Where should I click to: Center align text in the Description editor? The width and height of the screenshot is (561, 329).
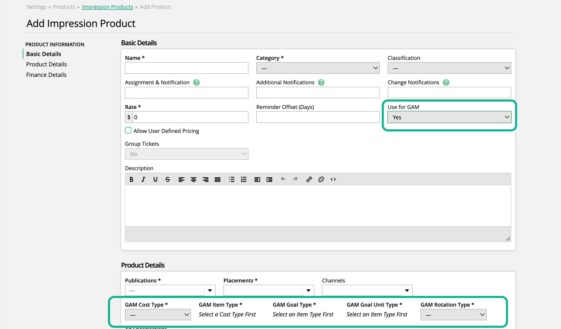pyautogui.click(x=194, y=179)
